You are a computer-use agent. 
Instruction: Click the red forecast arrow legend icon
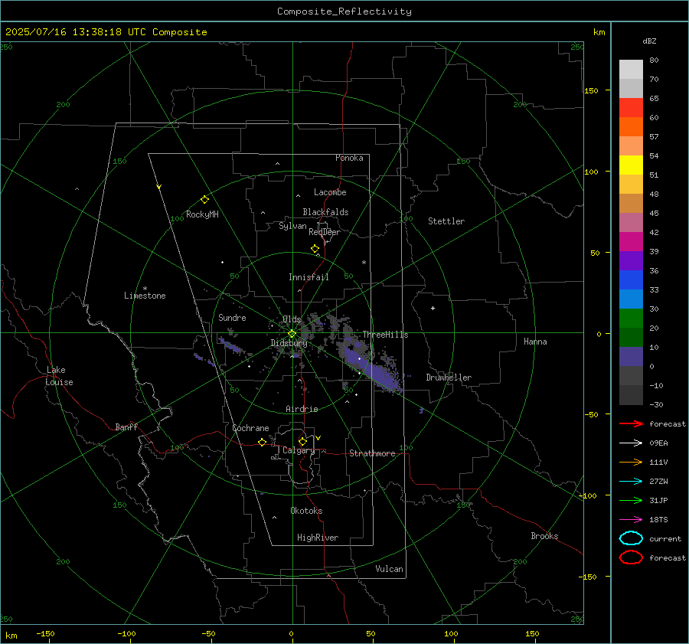pos(631,423)
